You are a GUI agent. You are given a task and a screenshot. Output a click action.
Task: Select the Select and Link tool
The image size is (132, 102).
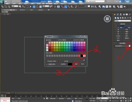2,7
